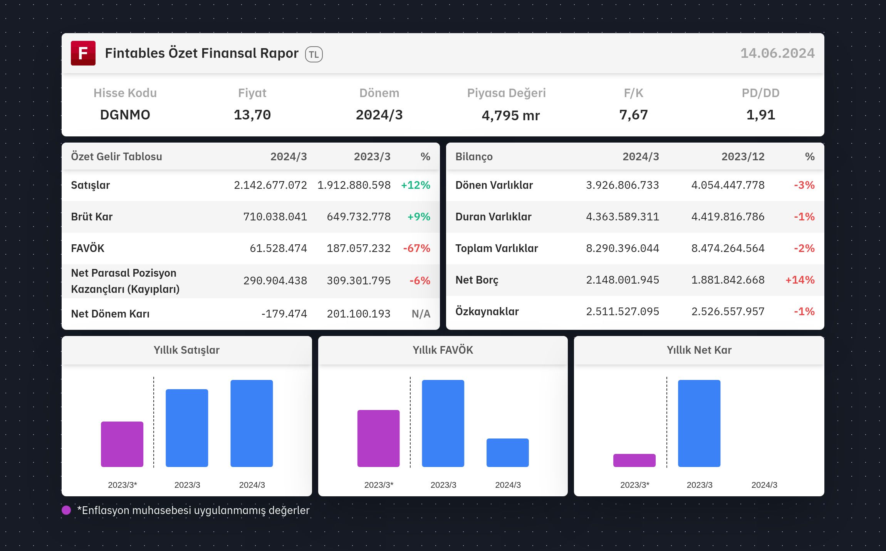Click the Yıllık Satışlar chart title

click(x=186, y=350)
